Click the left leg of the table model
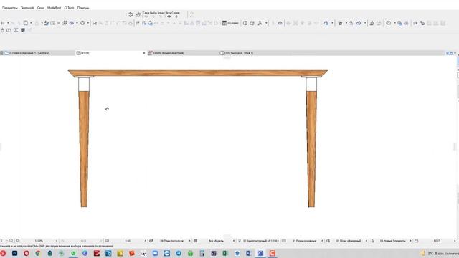 pyautogui.click(x=84, y=148)
